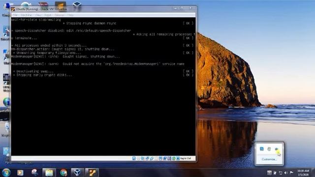The image size is (315, 177).
Task: Click the shared folders status icon
Action: (x=156, y=158)
